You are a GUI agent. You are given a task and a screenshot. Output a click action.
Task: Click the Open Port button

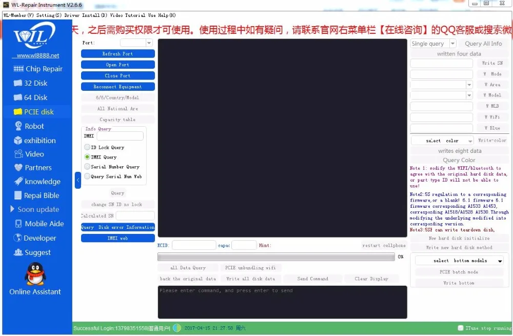(x=118, y=65)
